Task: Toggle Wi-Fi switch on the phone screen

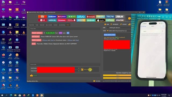Action: point(162,31)
